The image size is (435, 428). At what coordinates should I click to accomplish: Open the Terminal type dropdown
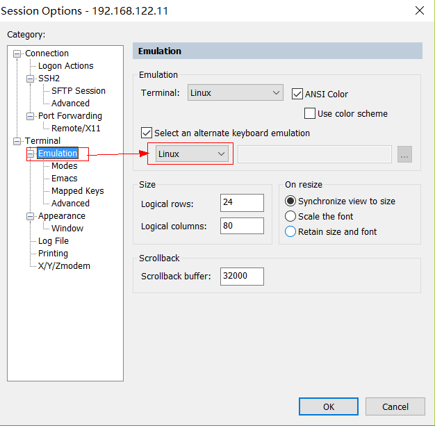point(236,92)
